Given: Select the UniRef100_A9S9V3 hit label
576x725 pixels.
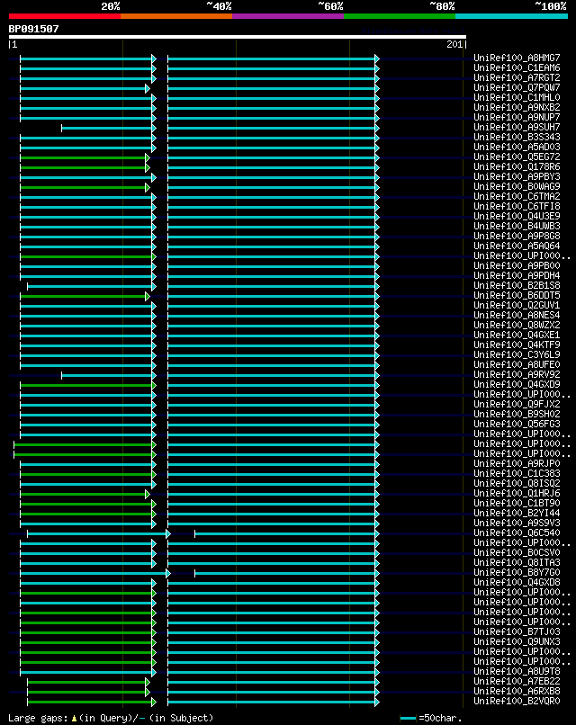Looking at the screenshot, I should 517,523.
